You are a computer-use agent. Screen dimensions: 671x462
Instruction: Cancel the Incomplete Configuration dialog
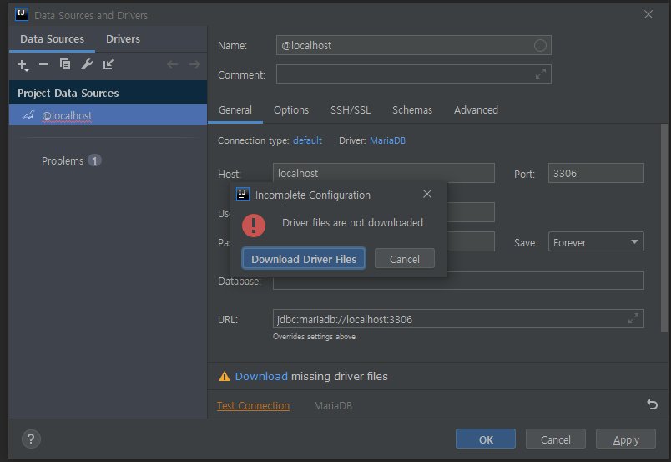[405, 259]
